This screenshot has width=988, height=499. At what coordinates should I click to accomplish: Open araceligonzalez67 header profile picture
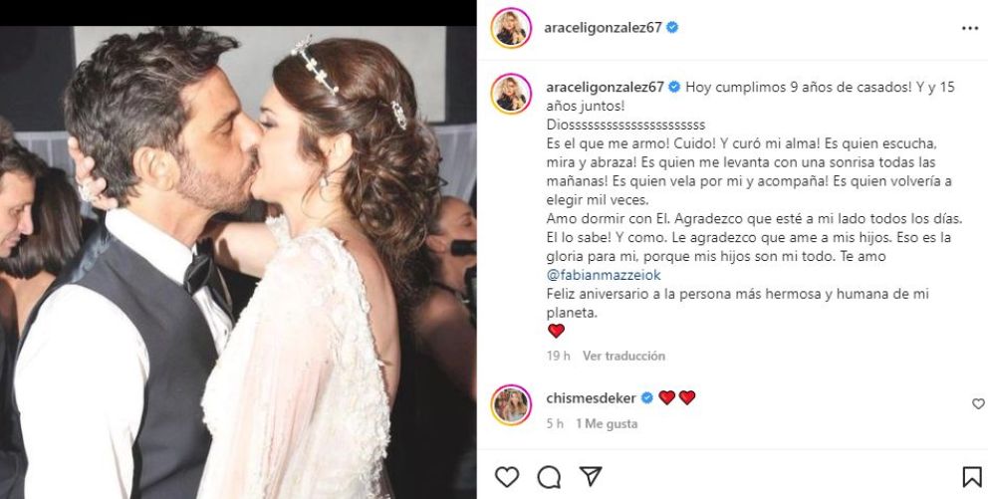511,28
